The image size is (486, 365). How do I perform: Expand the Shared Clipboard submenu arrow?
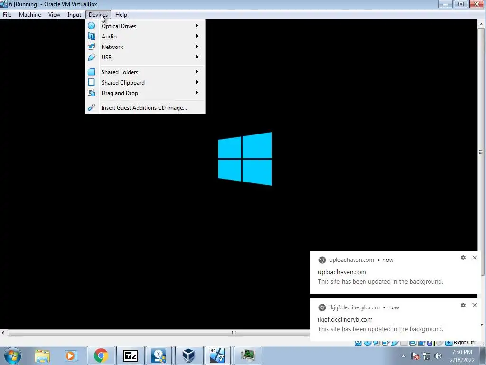click(197, 82)
